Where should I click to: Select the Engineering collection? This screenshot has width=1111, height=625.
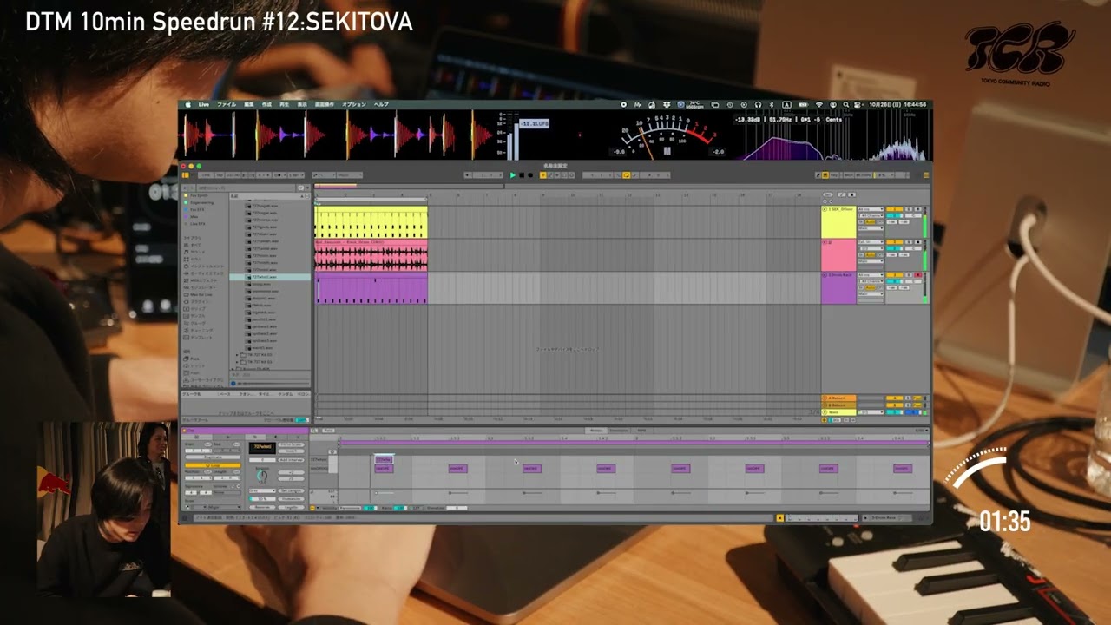point(202,203)
